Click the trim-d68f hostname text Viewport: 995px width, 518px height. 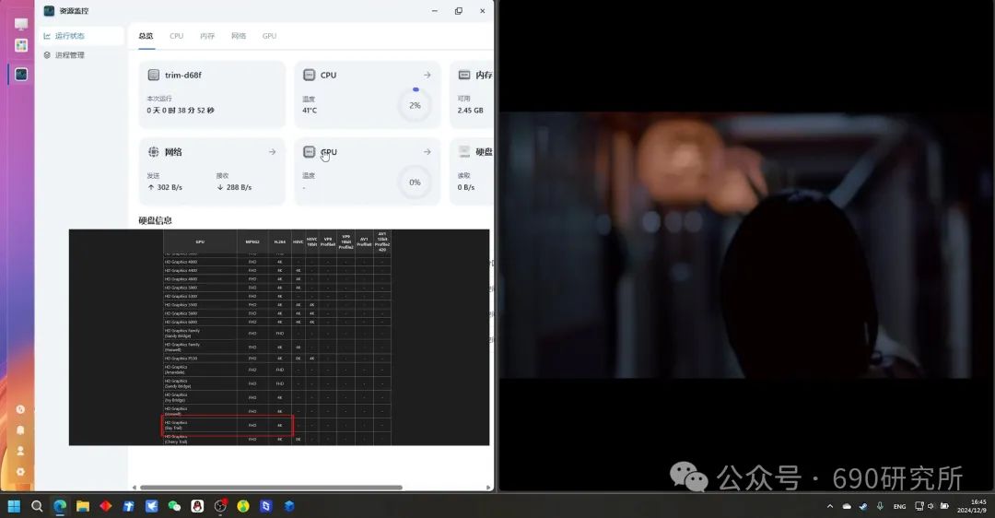pyautogui.click(x=183, y=75)
